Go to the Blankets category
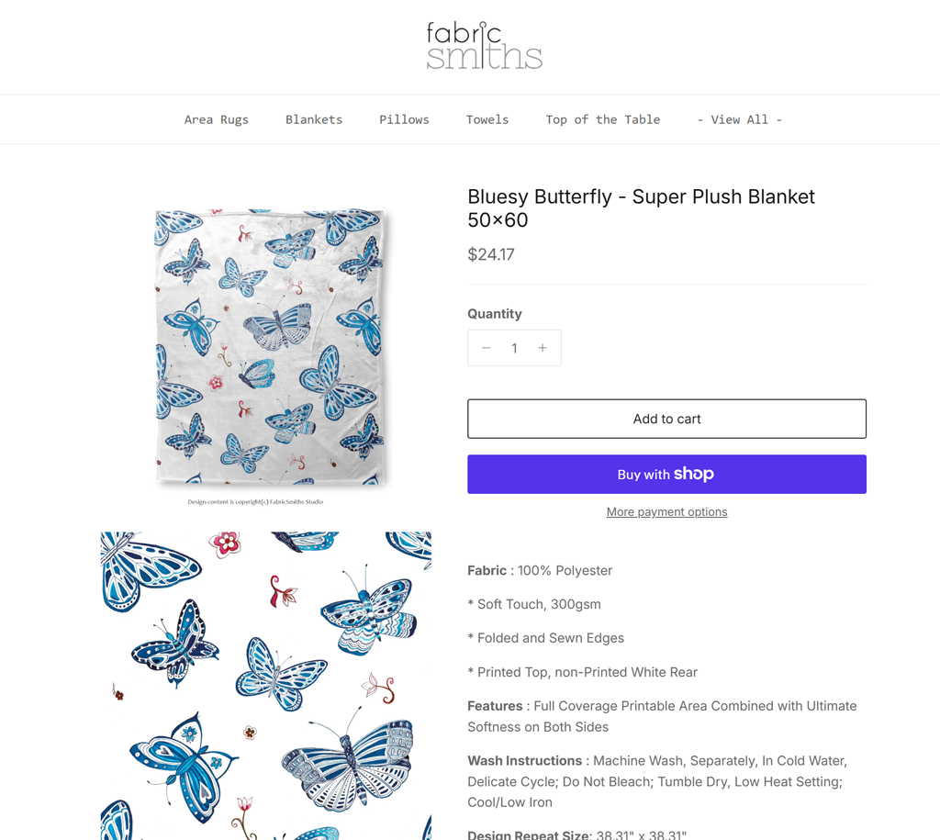Screen dimensions: 940x840 314,119
